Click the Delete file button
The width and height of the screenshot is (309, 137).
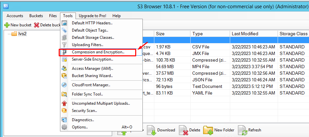click(x=190, y=130)
